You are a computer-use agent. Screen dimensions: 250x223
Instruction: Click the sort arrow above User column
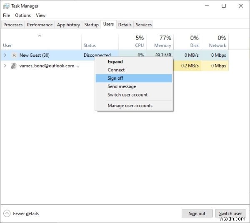[x=40, y=35]
